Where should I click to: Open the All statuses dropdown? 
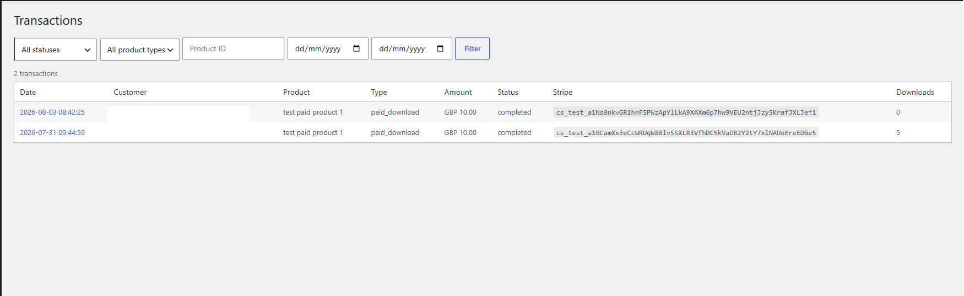[x=56, y=50]
